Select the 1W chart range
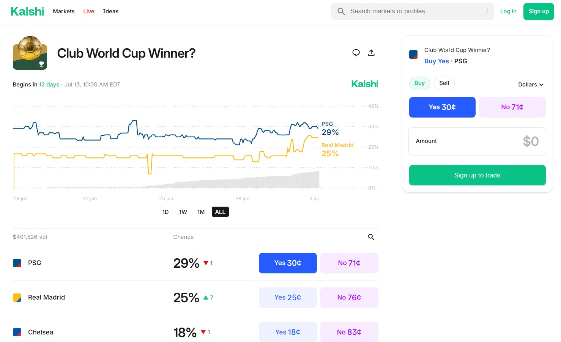This screenshot has height=342, width=561. click(x=183, y=212)
